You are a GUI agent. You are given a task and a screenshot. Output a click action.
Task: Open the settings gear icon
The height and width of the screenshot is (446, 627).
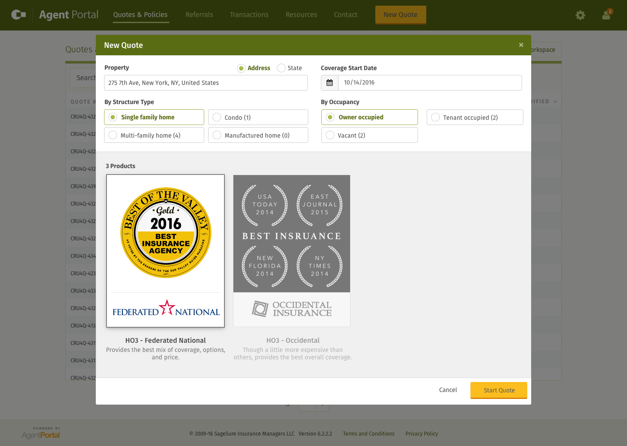[580, 15]
